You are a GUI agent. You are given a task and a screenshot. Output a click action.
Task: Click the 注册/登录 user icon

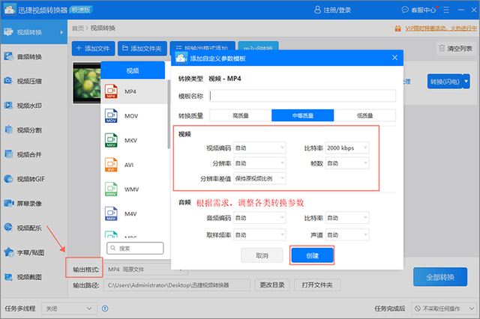tap(317, 10)
